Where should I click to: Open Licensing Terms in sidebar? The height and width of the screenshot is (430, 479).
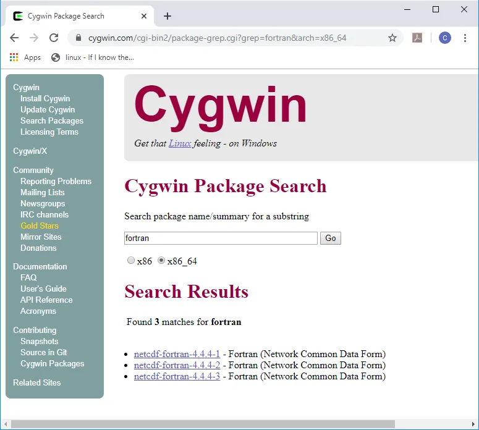(49, 132)
